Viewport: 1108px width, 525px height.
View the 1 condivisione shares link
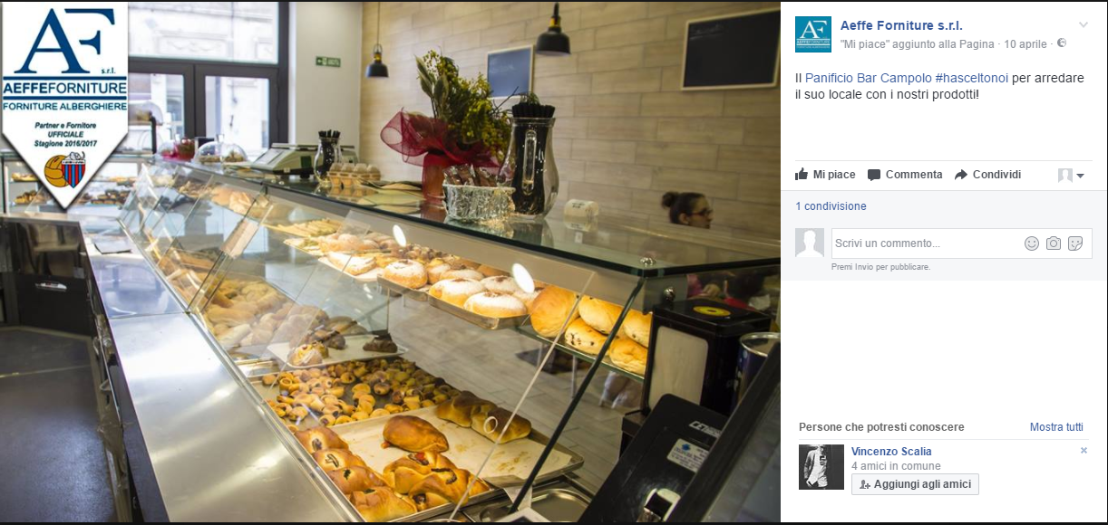tap(831, 206)
